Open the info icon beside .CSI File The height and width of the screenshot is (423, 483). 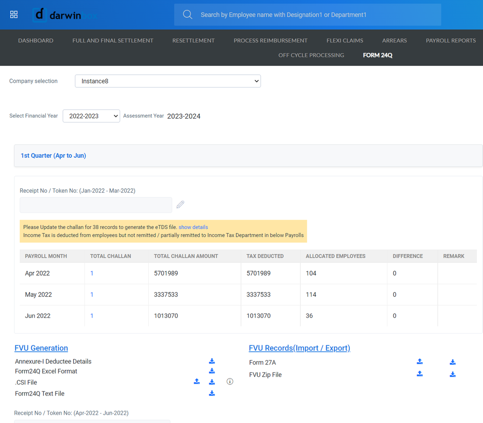(x=230, y=381)
